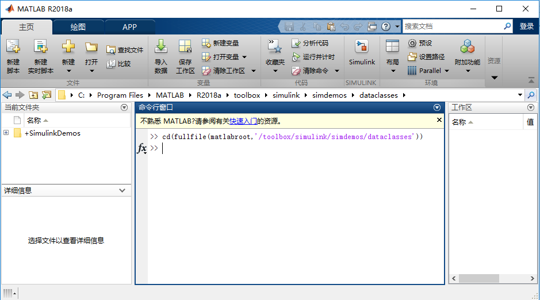Click the magnifier at address bar end
The width and height of the screenshot is (540, 300).
click(x=531, y=95)
